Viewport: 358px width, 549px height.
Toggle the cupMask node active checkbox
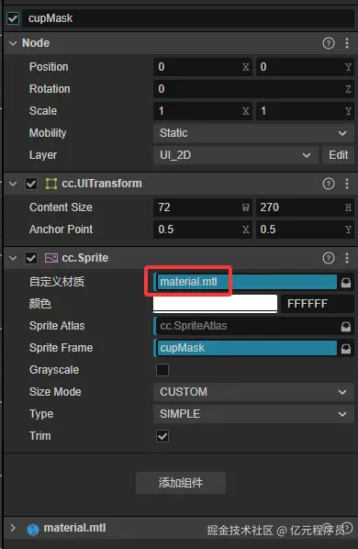pos(13,18)
